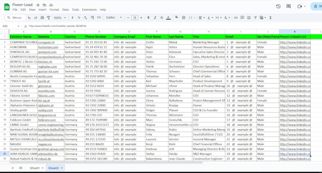Viewport: 322px width, 173px height.
Task: Open the Edit menu
Action: pyautogui.click(x=23, y=9)
